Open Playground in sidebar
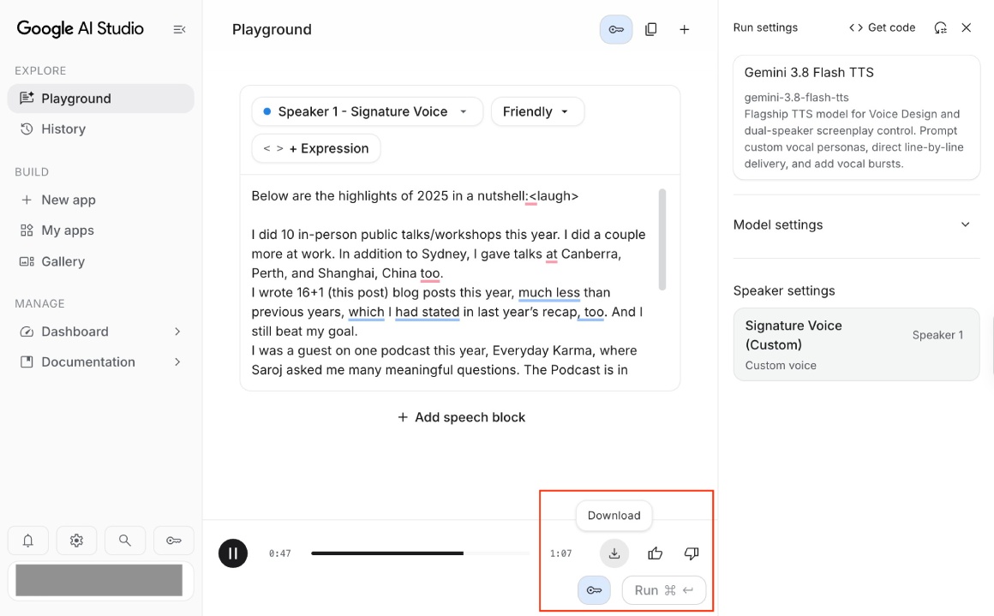 pyautogui.click(x=101, y=99)
